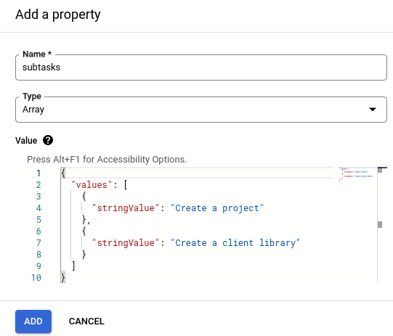Click the Name field containing subtasks
Viewport: 393px width, 336px height.
coord(201,67)
